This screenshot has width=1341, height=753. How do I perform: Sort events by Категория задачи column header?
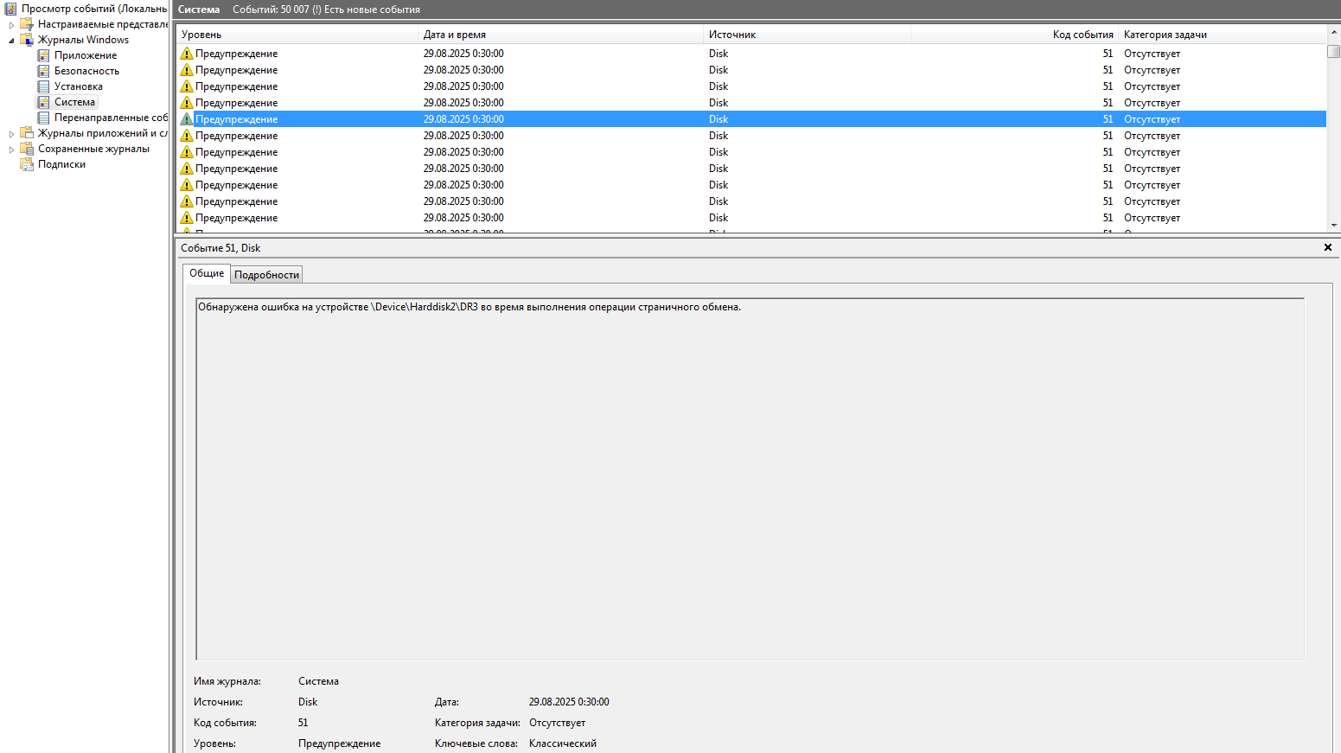pos(1223,35)
